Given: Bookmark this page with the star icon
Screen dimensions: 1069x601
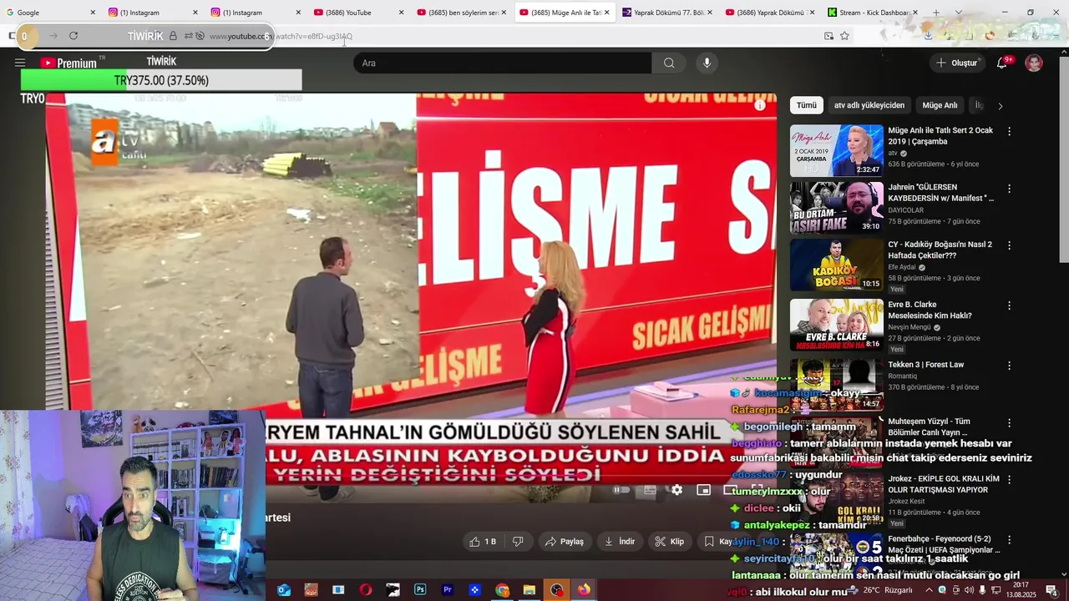Looking at the screenshot, I should [x=844, y=36].
